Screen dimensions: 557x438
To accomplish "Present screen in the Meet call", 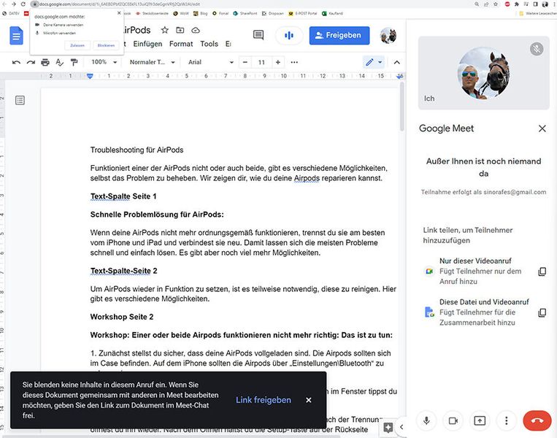I will [480, 420].
